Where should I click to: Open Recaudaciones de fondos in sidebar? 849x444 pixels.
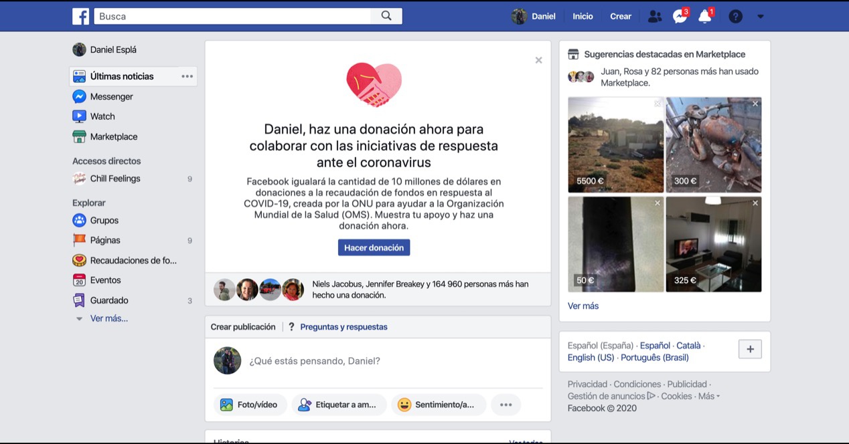125,260
